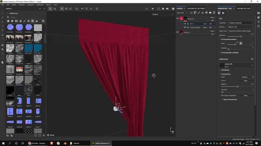Filter assets by Alphas
Screen dimensions: 261x146
[29, 21]
